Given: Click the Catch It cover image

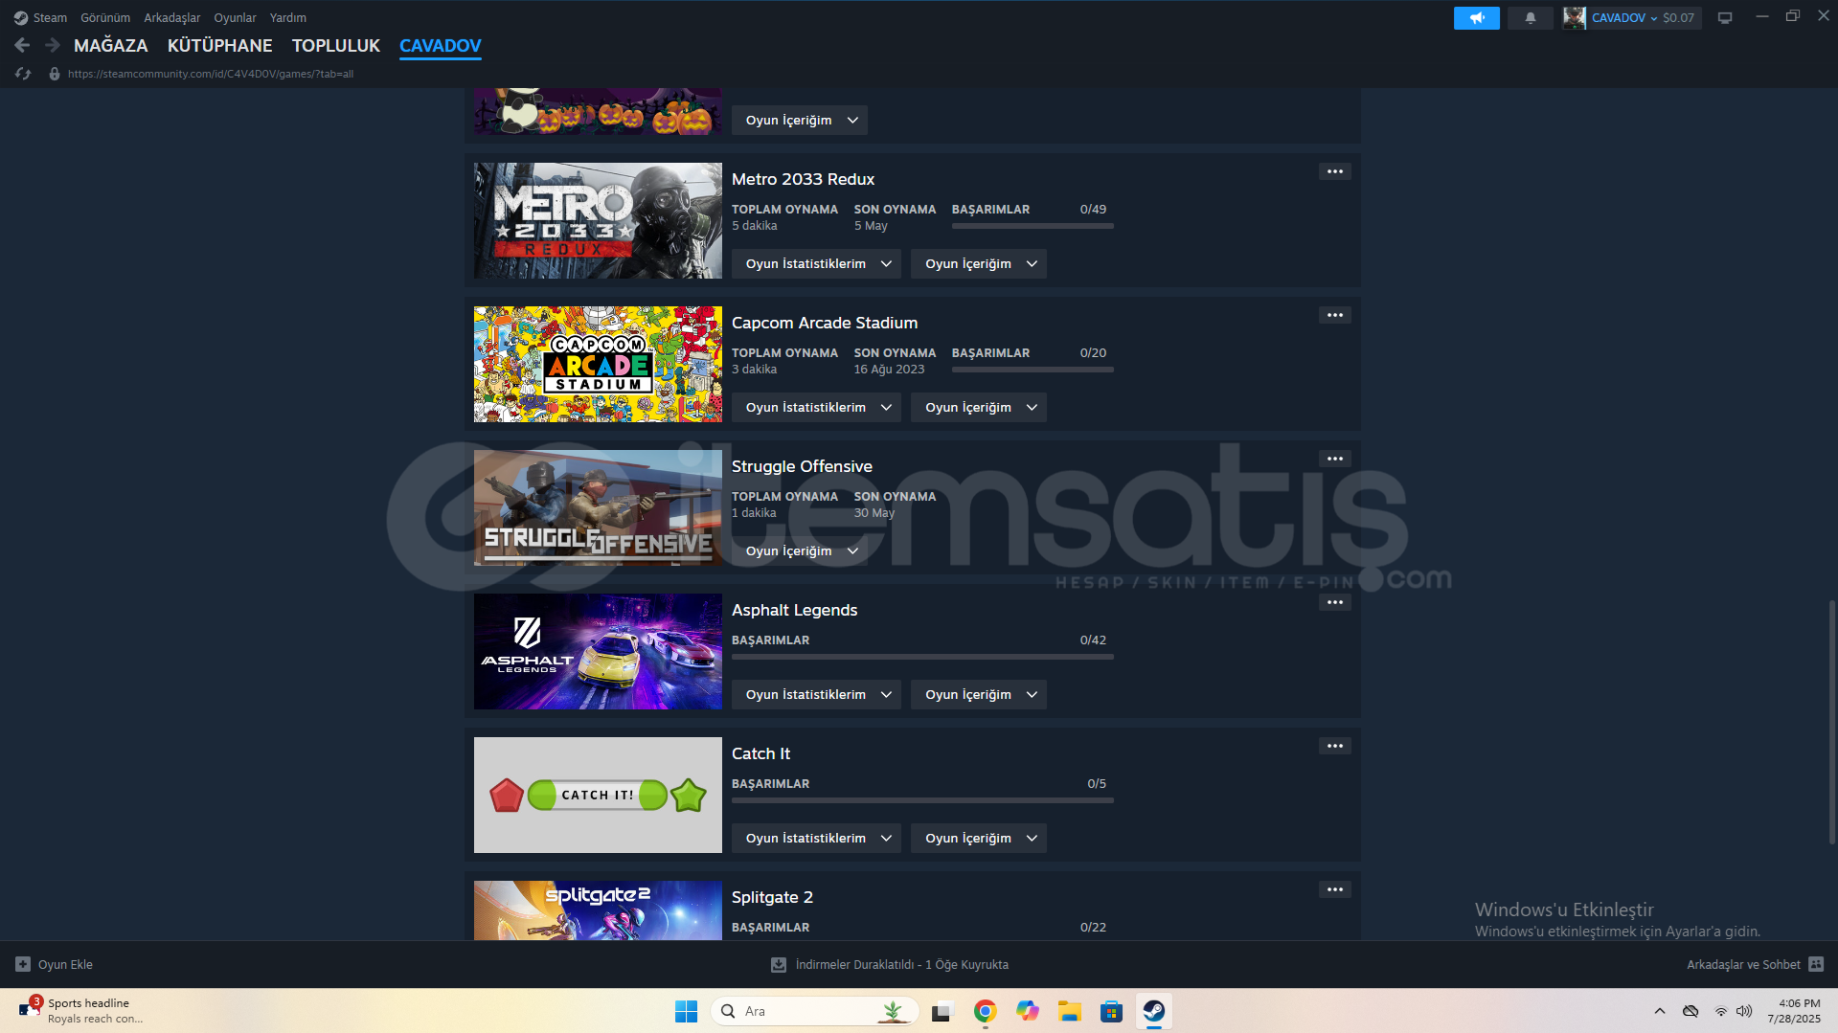Looking at the screenshot, I should tap(598, 795).
